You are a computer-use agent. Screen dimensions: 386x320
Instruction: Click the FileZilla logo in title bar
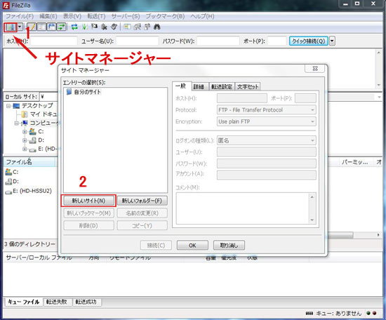[6, 6]
